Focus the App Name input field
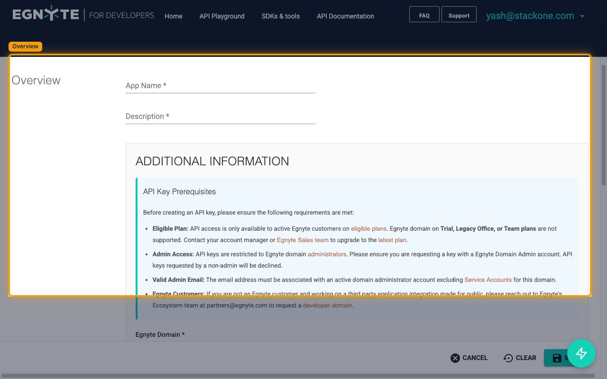The width and height of the screenshot is (607, 379). 221,86
